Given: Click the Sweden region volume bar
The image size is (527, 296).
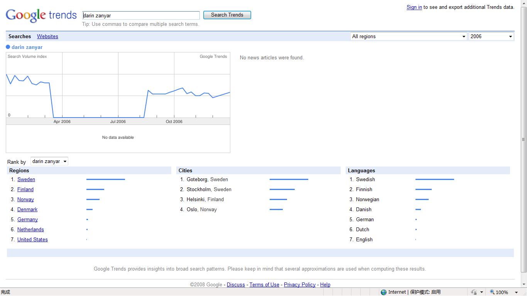Looking at the screenshot, I should tap(106, 179).
